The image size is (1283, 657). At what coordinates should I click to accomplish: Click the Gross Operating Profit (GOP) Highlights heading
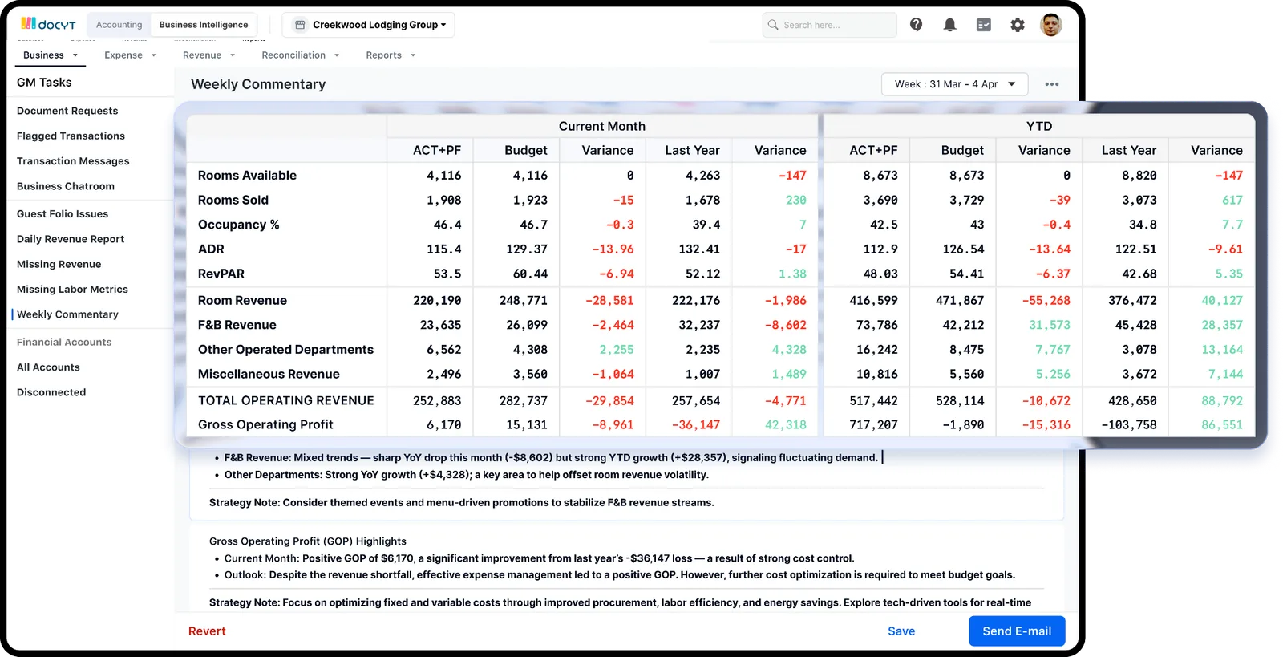tap(308, 541)
